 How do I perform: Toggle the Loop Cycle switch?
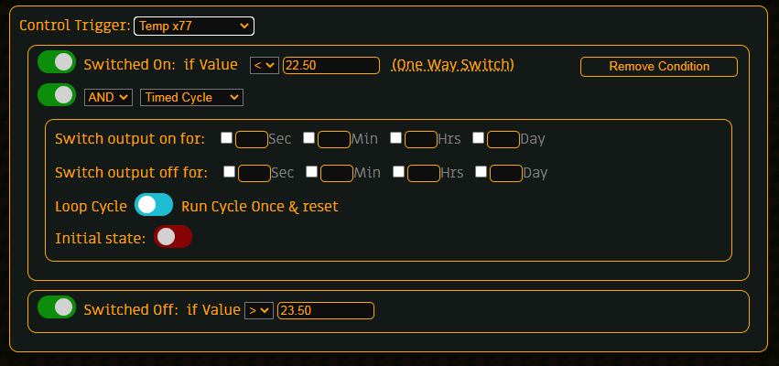click(x=154, y=205)
